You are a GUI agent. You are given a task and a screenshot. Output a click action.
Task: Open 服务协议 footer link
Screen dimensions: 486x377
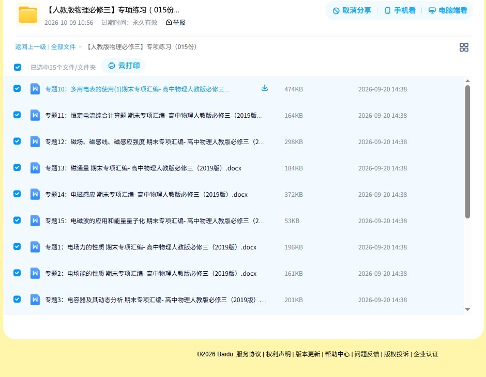(249, 354)
